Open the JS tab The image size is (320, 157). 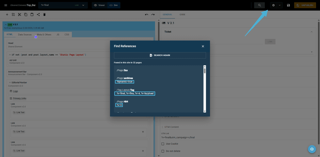(58, 35)
